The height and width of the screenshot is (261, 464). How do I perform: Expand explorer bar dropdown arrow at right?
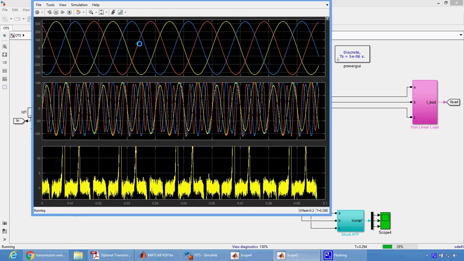[x=461, y=35]
